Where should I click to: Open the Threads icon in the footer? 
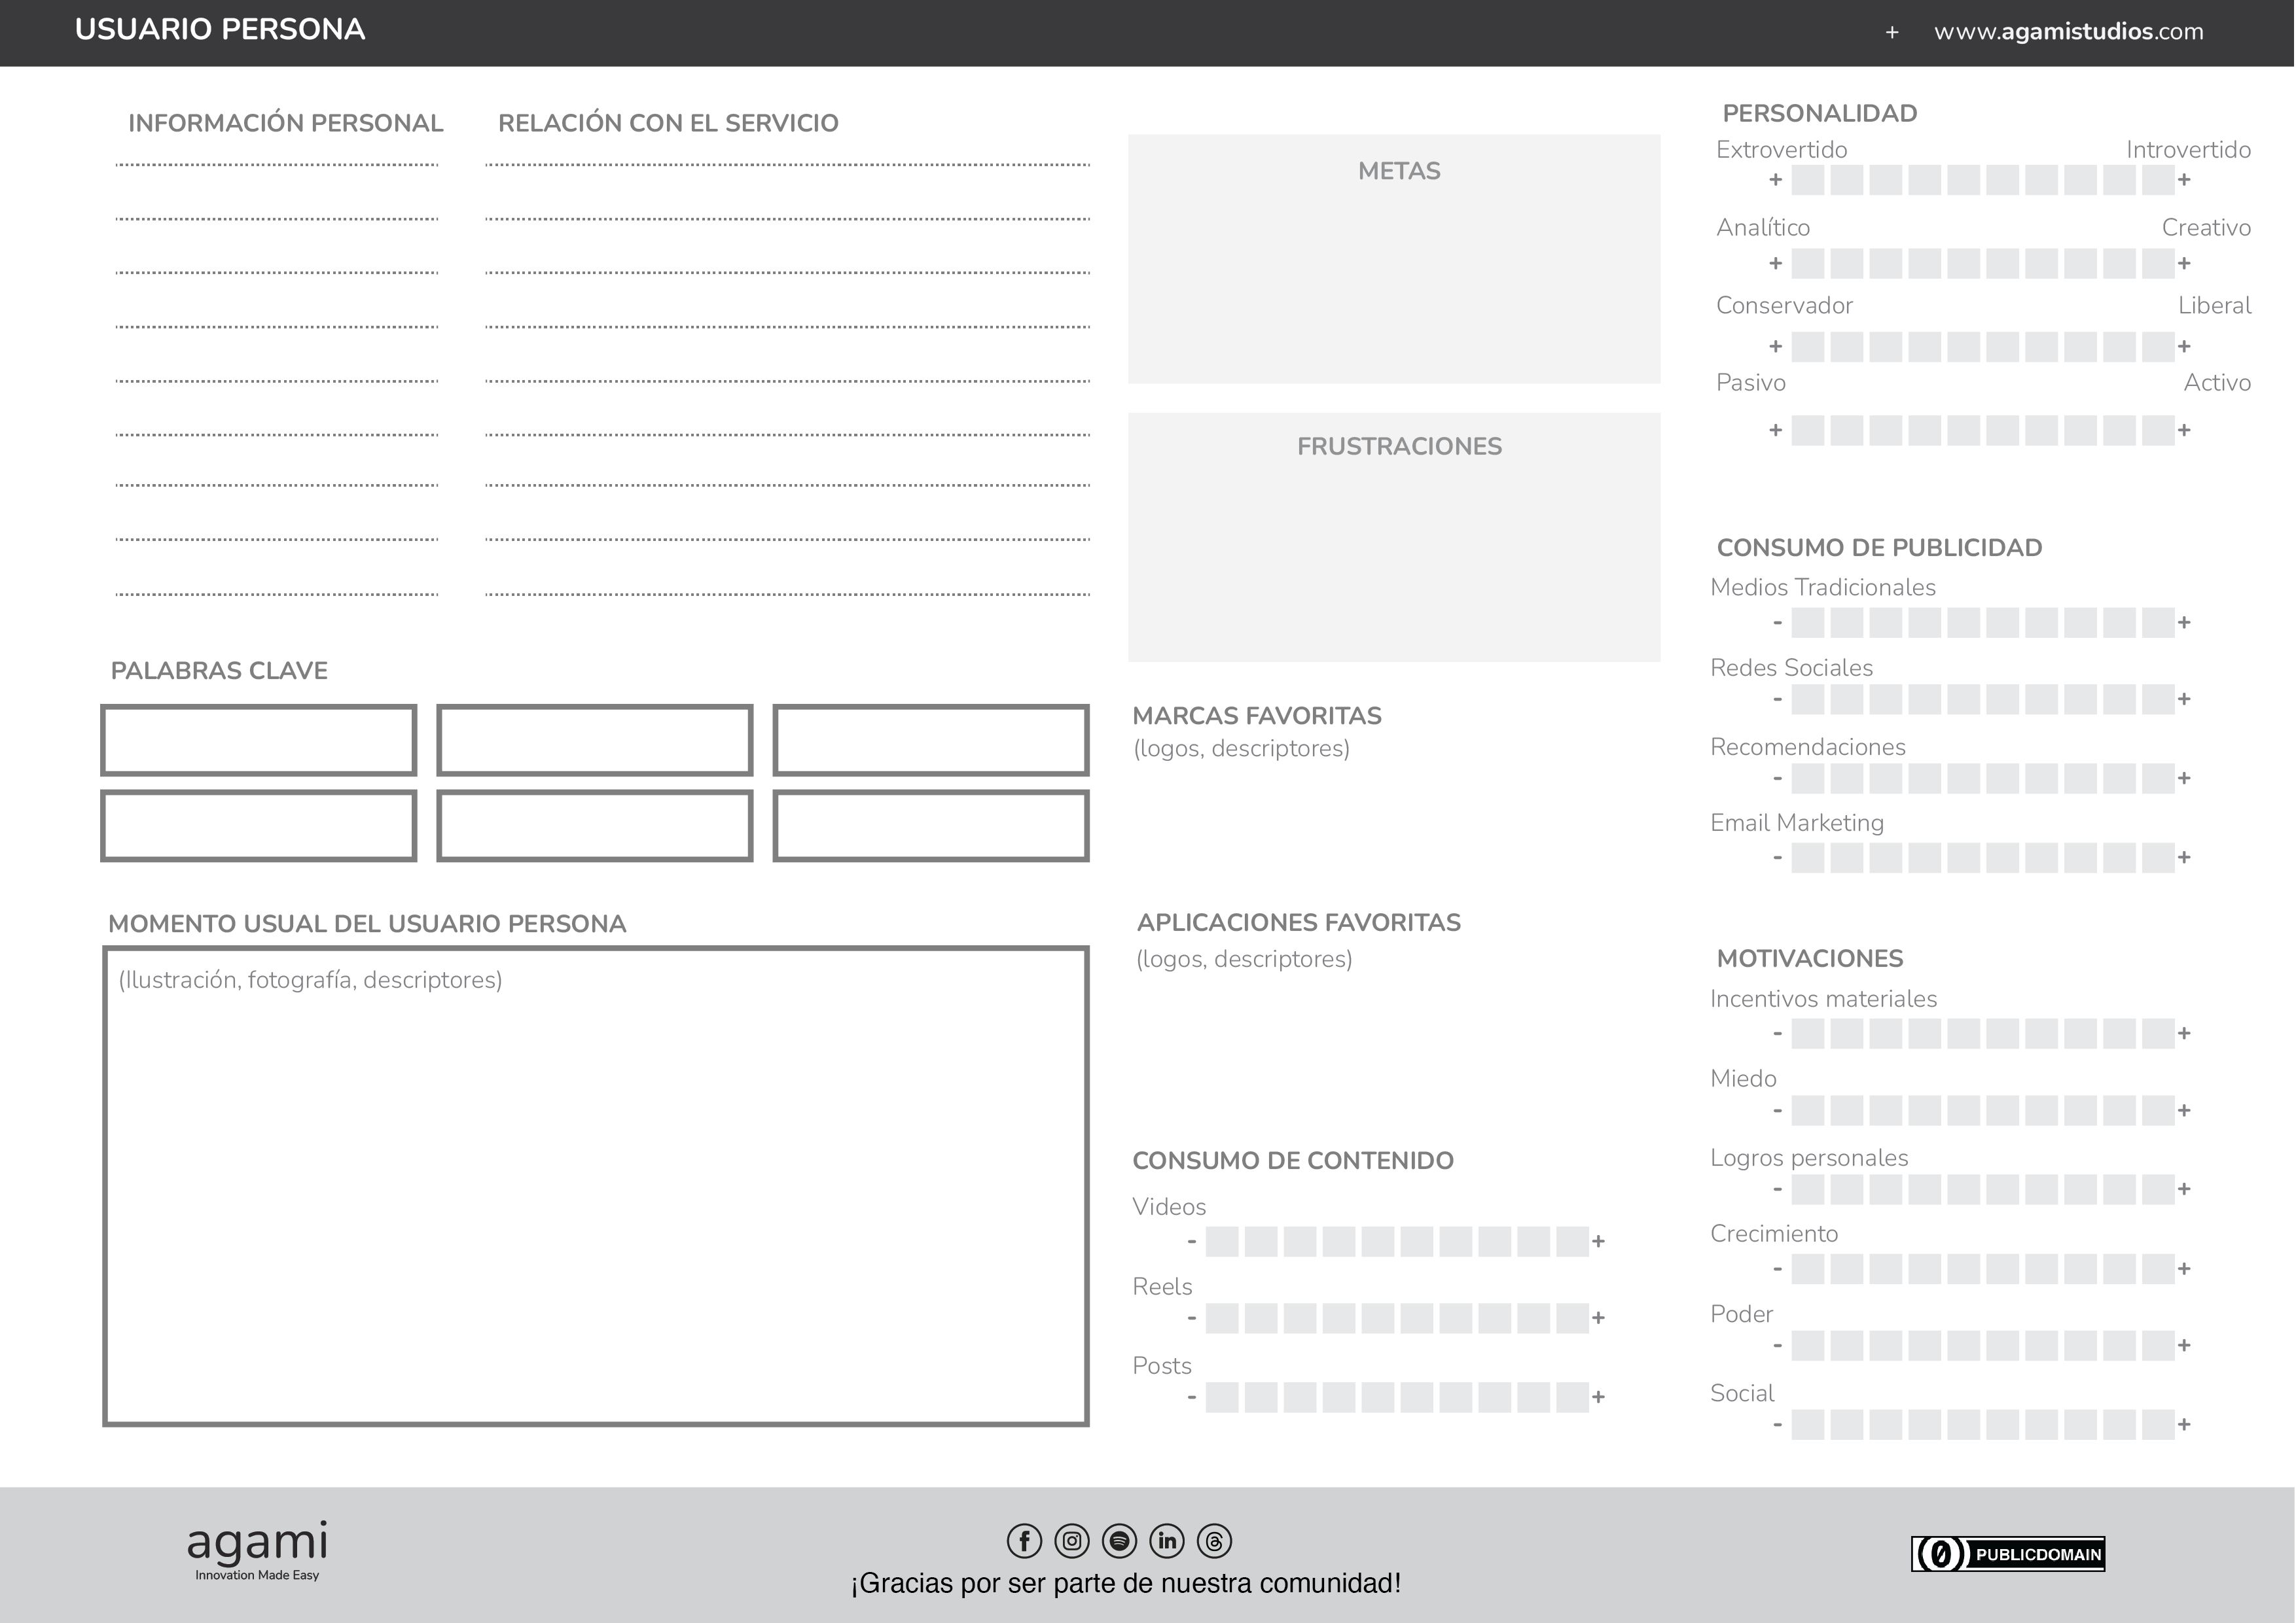1214,1541
